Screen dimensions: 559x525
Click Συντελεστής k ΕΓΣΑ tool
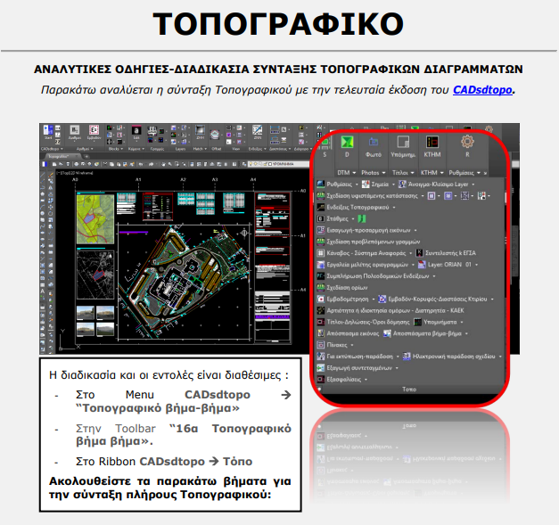pyautogui.click(x=447, y=253)
